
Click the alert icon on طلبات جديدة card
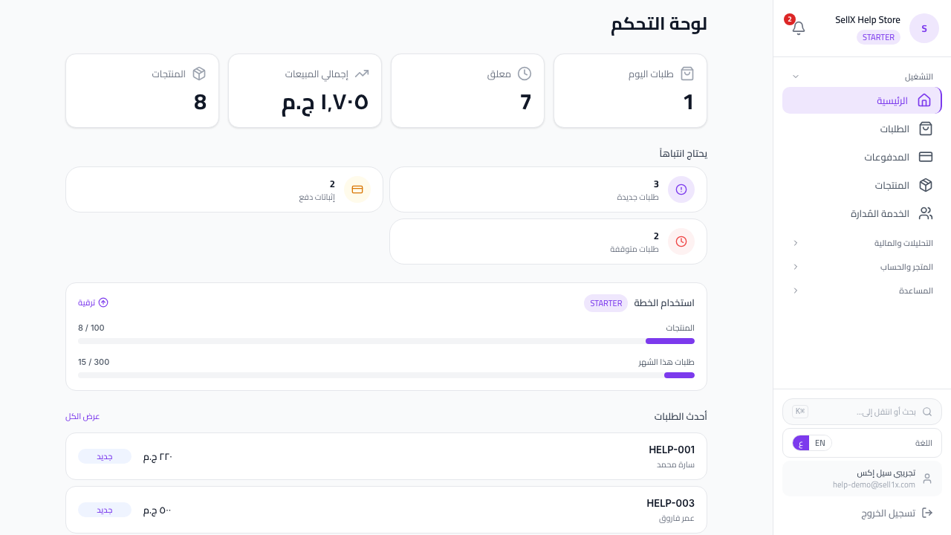click(x=681, y=189)
